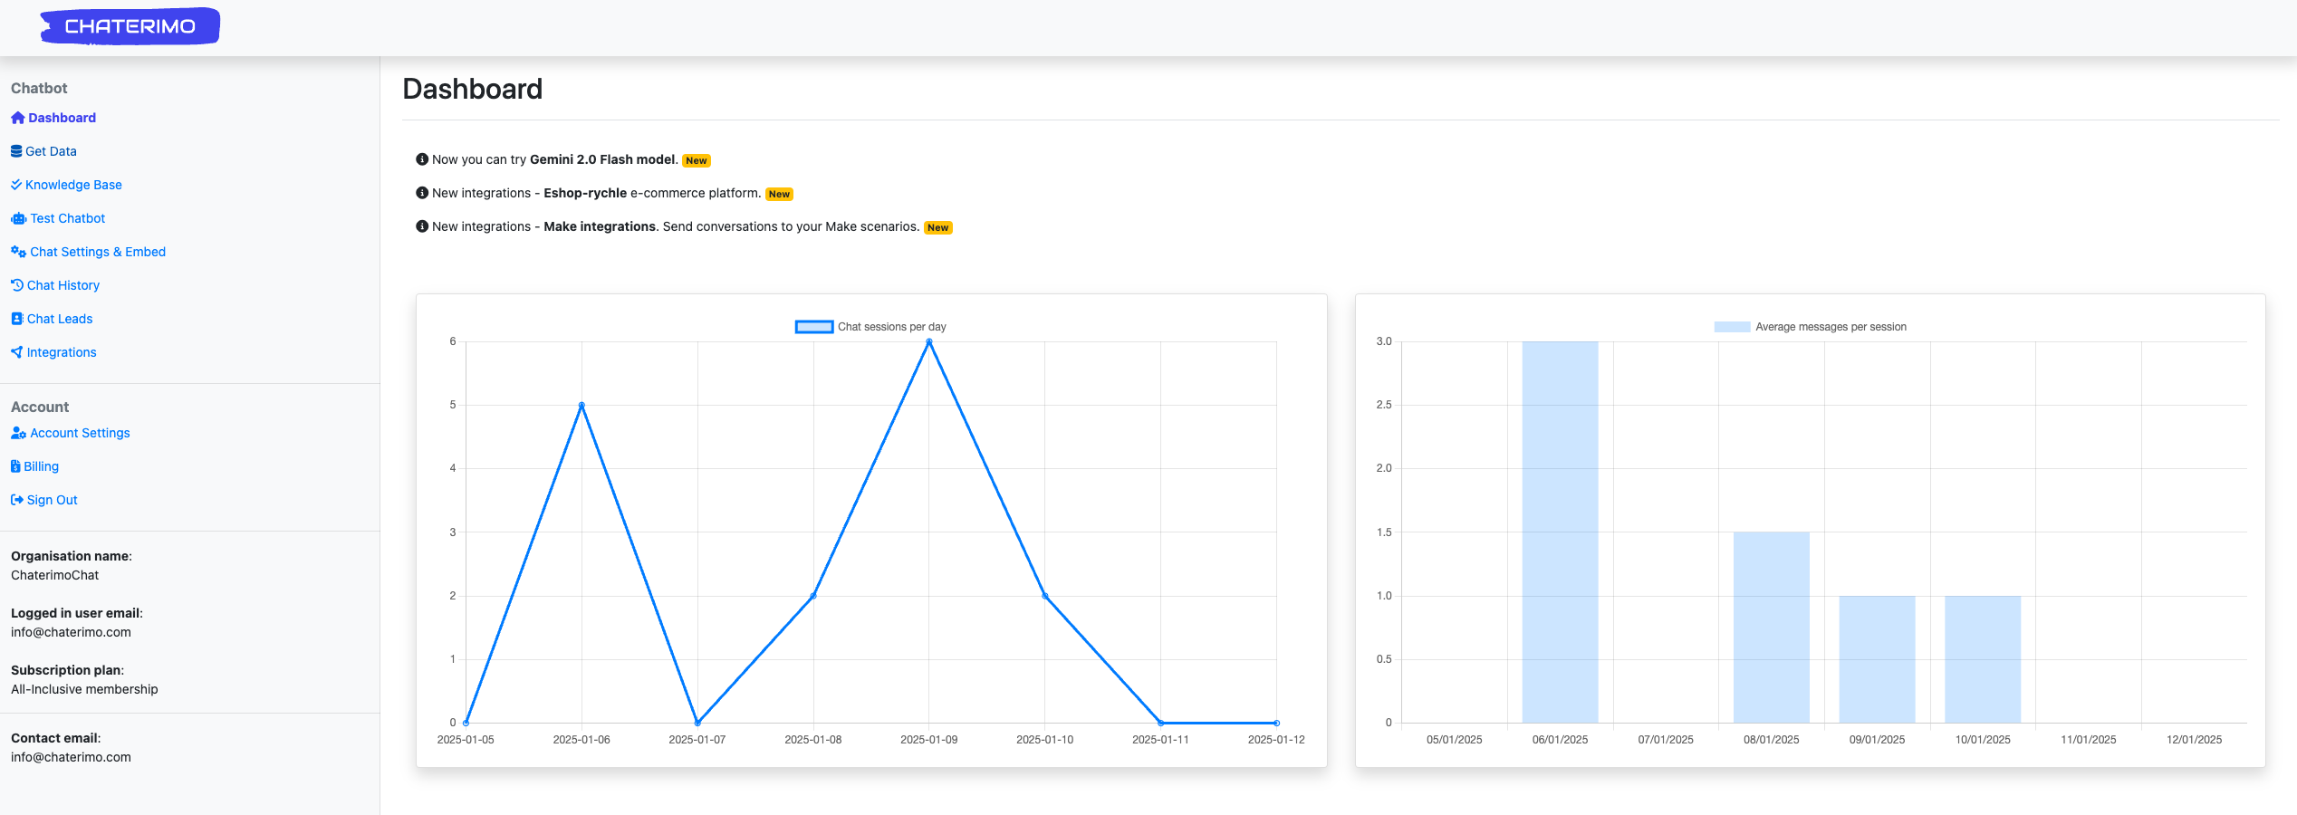View Chat History
The height and width of the screenshot is (815, 2297).
tap(63, 285)
